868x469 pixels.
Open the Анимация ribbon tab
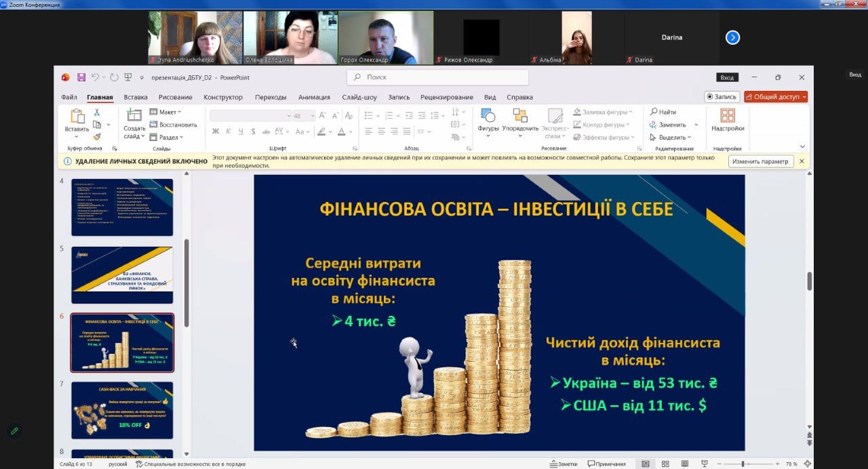[314, 97]
